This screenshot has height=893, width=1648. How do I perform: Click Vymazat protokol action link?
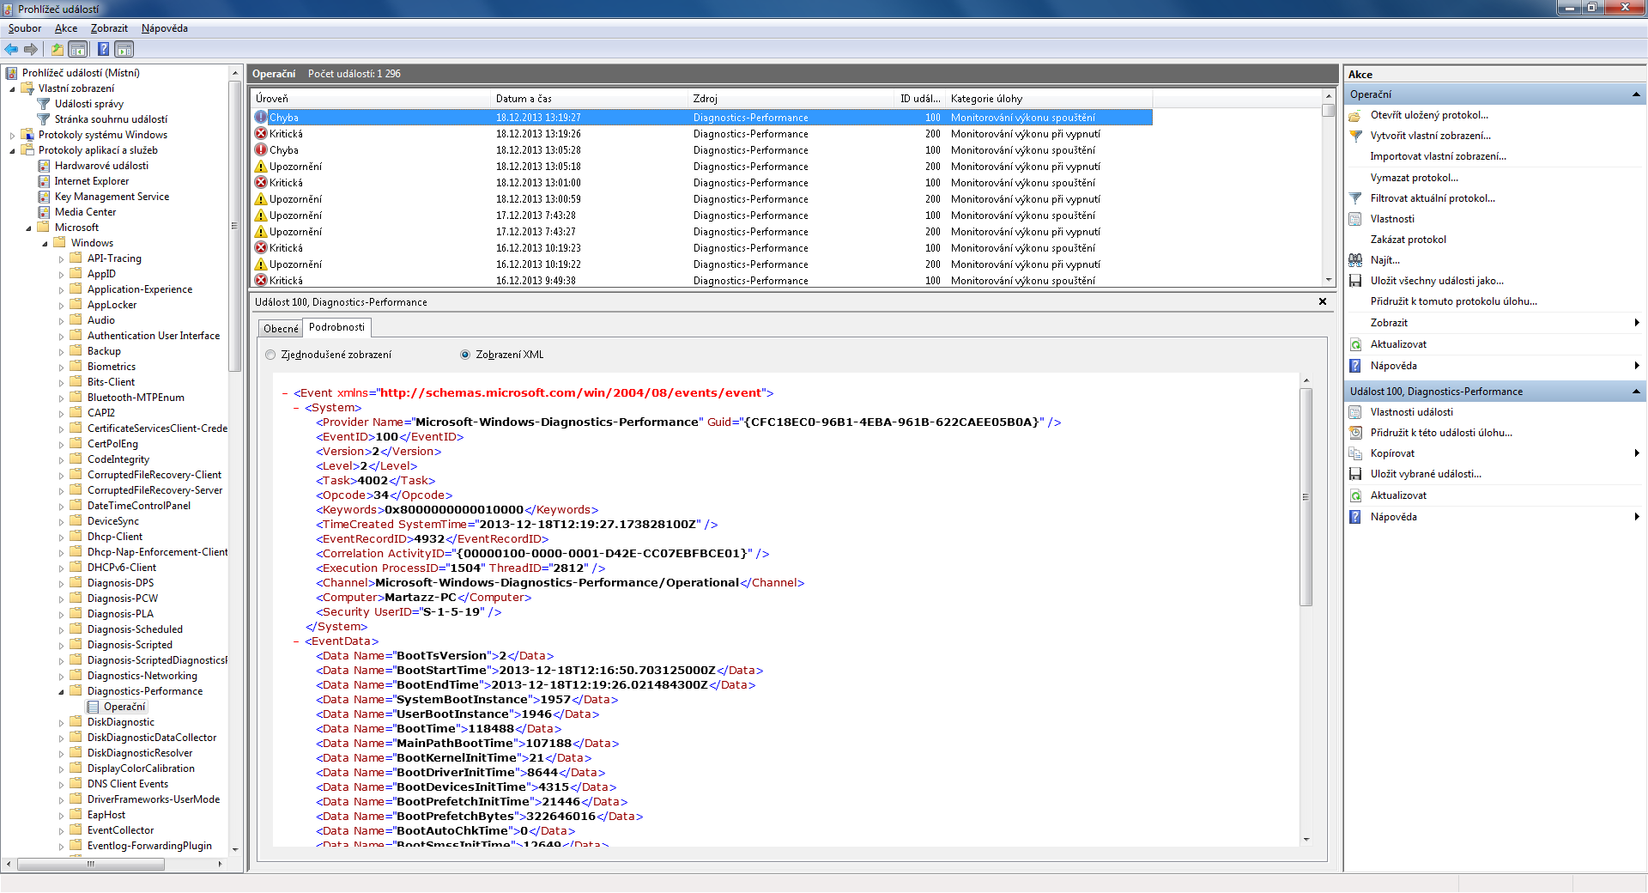tap(1414, 178)
